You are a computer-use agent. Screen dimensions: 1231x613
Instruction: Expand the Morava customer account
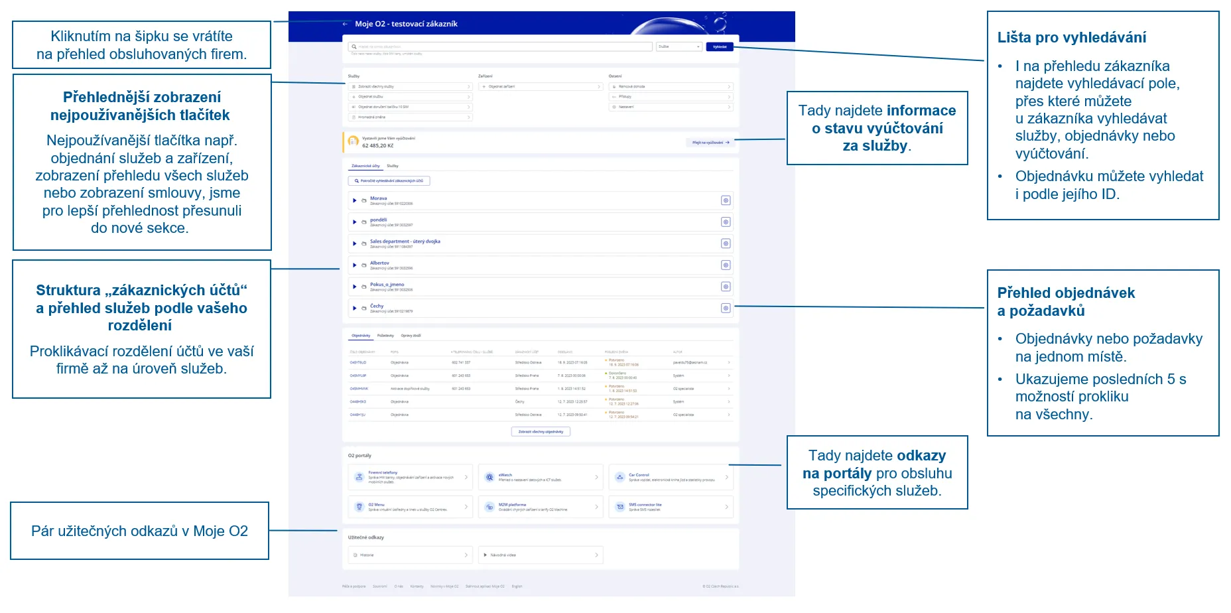click(x=355, y=200)
